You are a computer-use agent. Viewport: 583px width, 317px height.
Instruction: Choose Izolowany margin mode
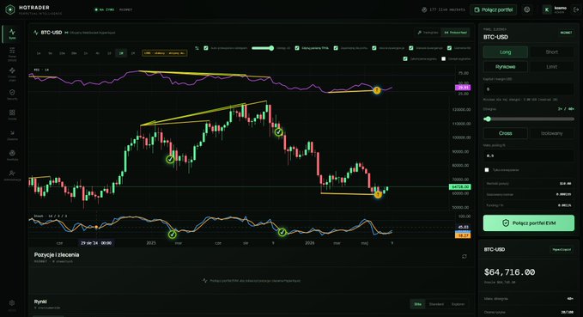(552, 133)
